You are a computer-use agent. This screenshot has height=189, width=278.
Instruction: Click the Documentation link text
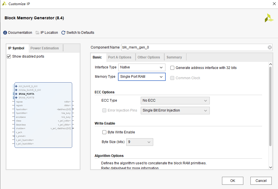point(20,33)
